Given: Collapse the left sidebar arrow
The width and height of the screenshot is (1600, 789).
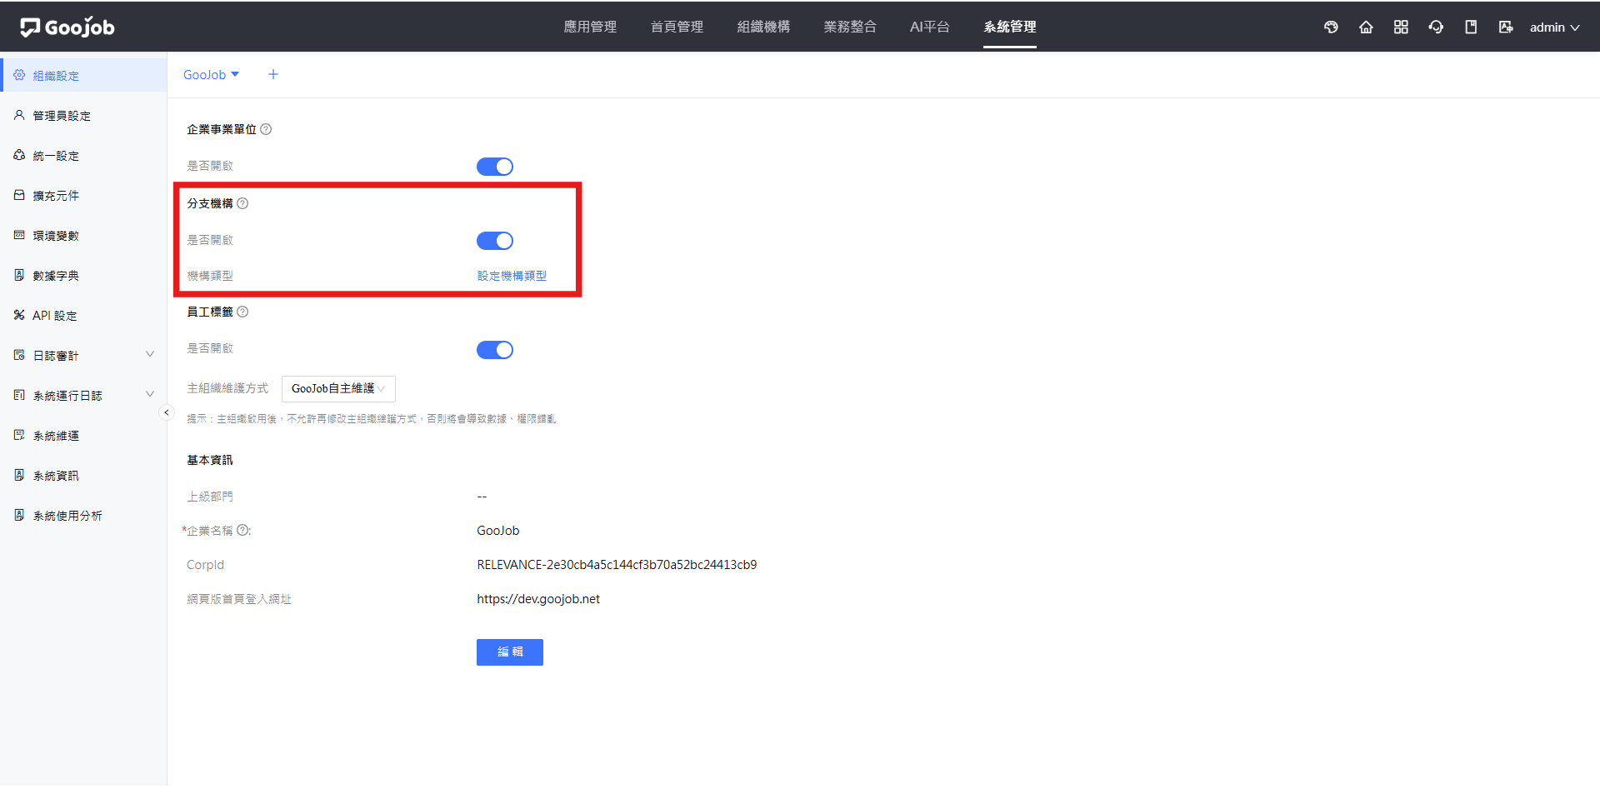Looking at the screenshot, I should 166,412.
